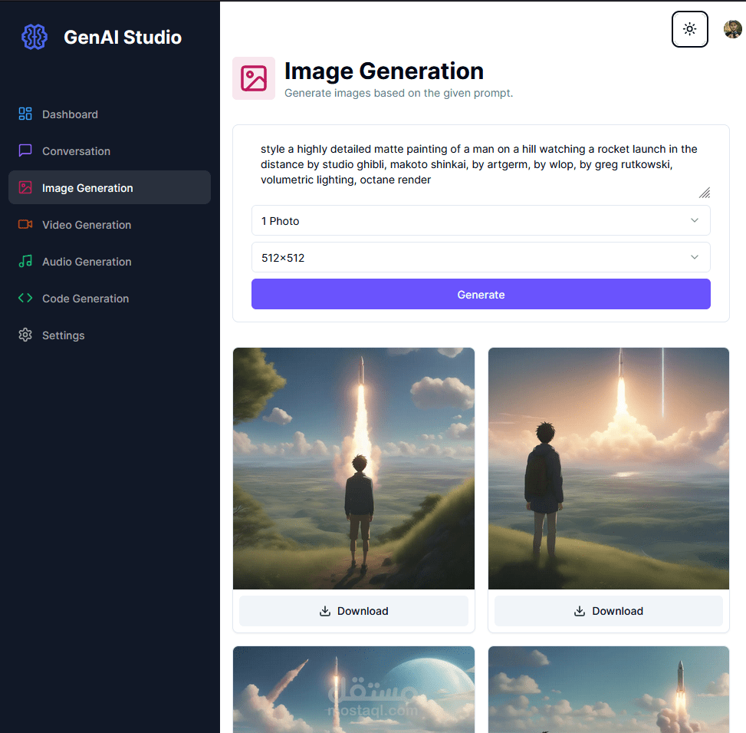
Task: Select Image Generation in the sidebar
Action: pos(110,187)
